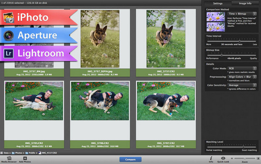This screenshot has height=164, width=261.
Task: Click the Lightroom Lr icon on banner
Action: pos(9,53)
